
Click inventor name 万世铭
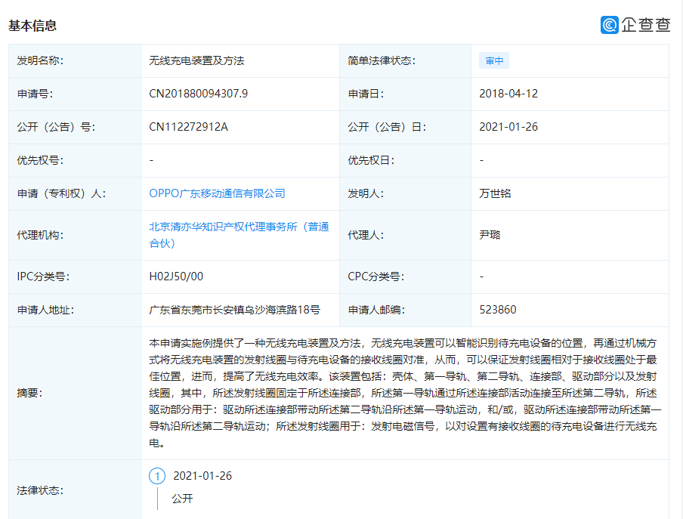(x=495, y=193)
